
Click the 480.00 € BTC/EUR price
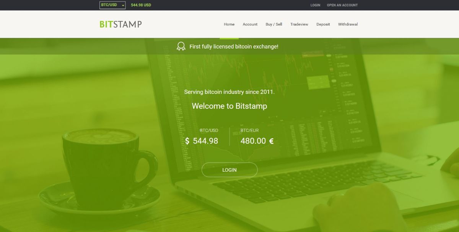(x=257, y=141)
